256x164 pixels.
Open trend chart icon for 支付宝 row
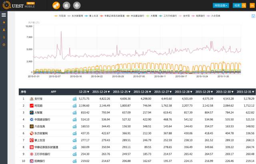[x=74, y=99]
